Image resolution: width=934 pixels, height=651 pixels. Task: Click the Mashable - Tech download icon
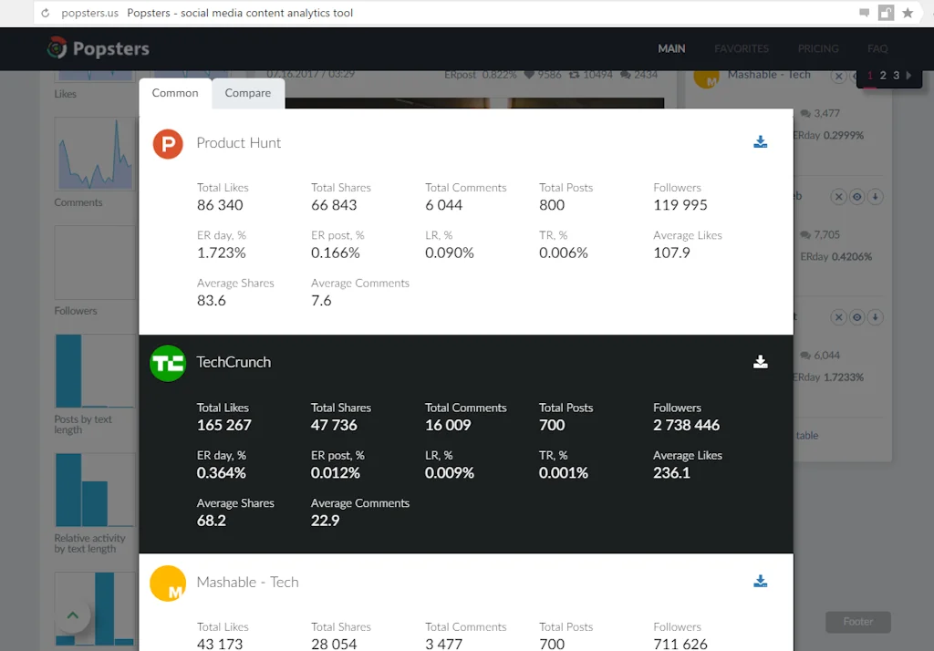[x=760, y=582]
